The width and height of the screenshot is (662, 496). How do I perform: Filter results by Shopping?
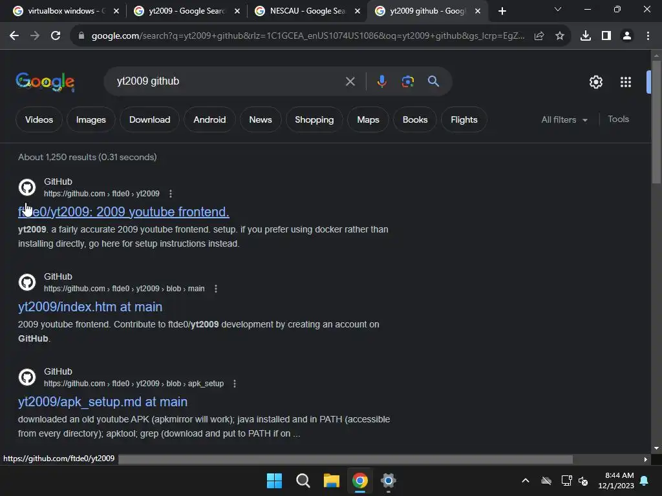pyautogui.click(x=314, y=119)
